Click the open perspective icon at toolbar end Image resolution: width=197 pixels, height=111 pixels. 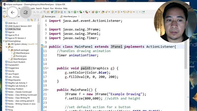click(143, 12)
